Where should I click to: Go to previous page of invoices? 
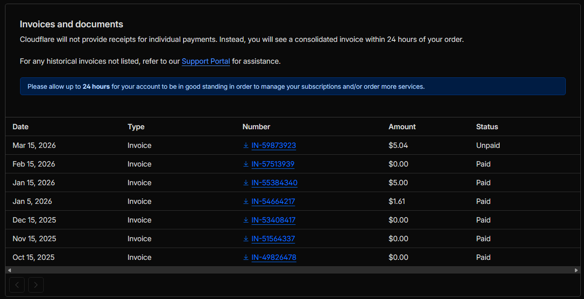point(17,285)
